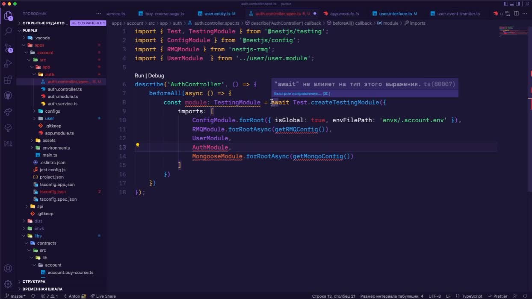532x299 pixels.
Task: Click the master branch in status bar
Action: [x=16, y=296]
